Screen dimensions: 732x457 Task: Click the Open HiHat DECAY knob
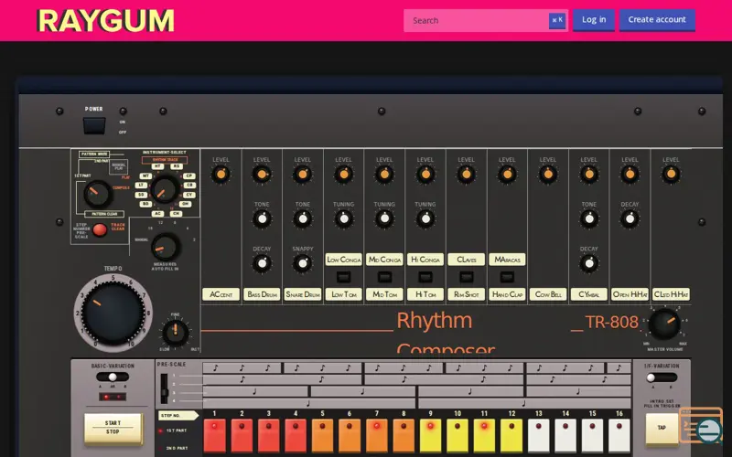coord(630,218)
